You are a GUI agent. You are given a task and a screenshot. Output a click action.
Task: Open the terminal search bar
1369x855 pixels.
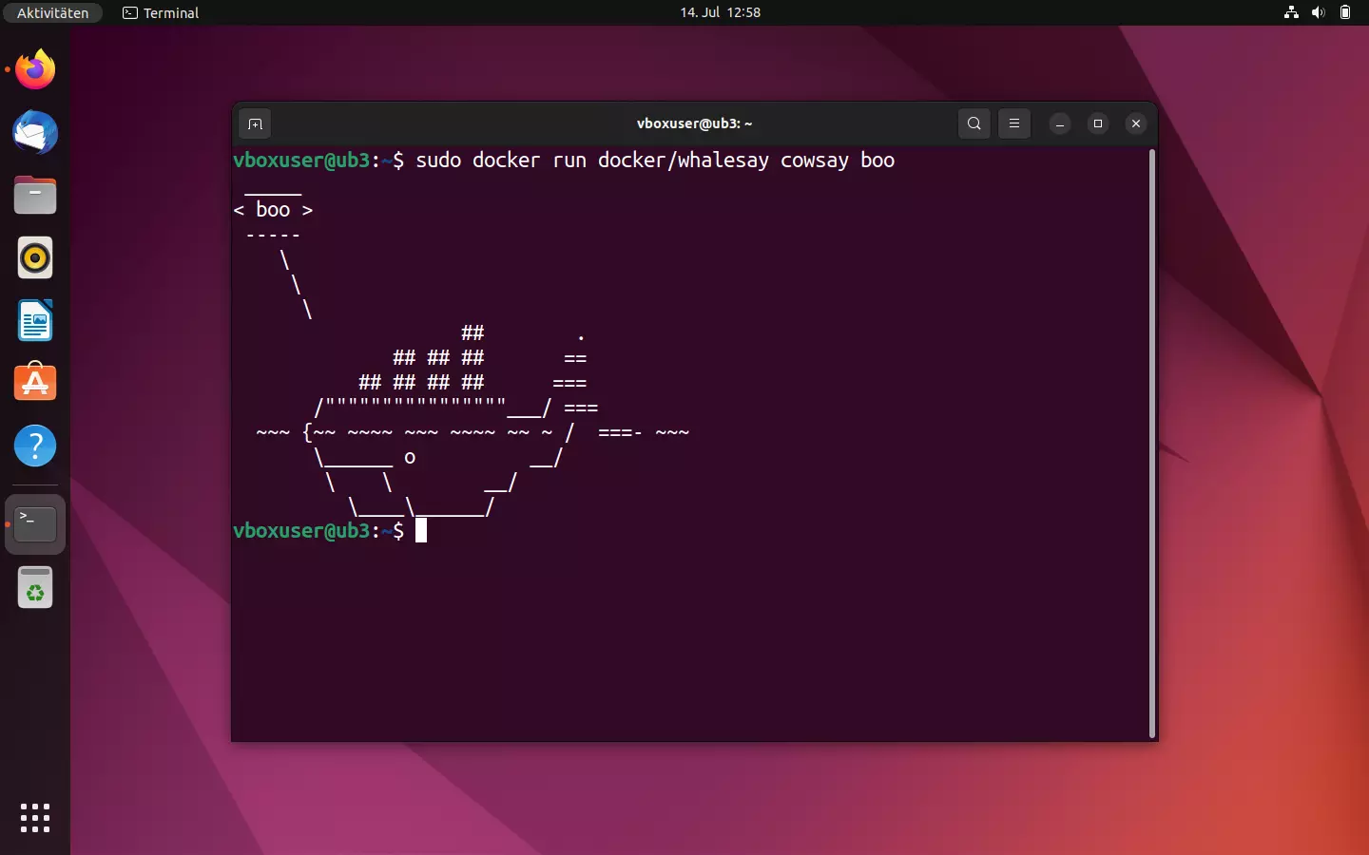974,123
